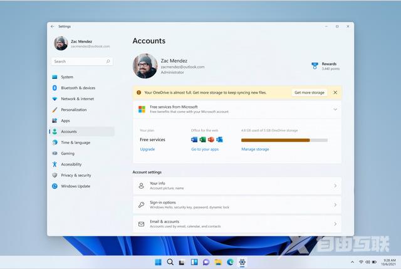Select the Accounts sidebar icon
The width and height of the screenshot is (401, 269).
coord(55,132)
